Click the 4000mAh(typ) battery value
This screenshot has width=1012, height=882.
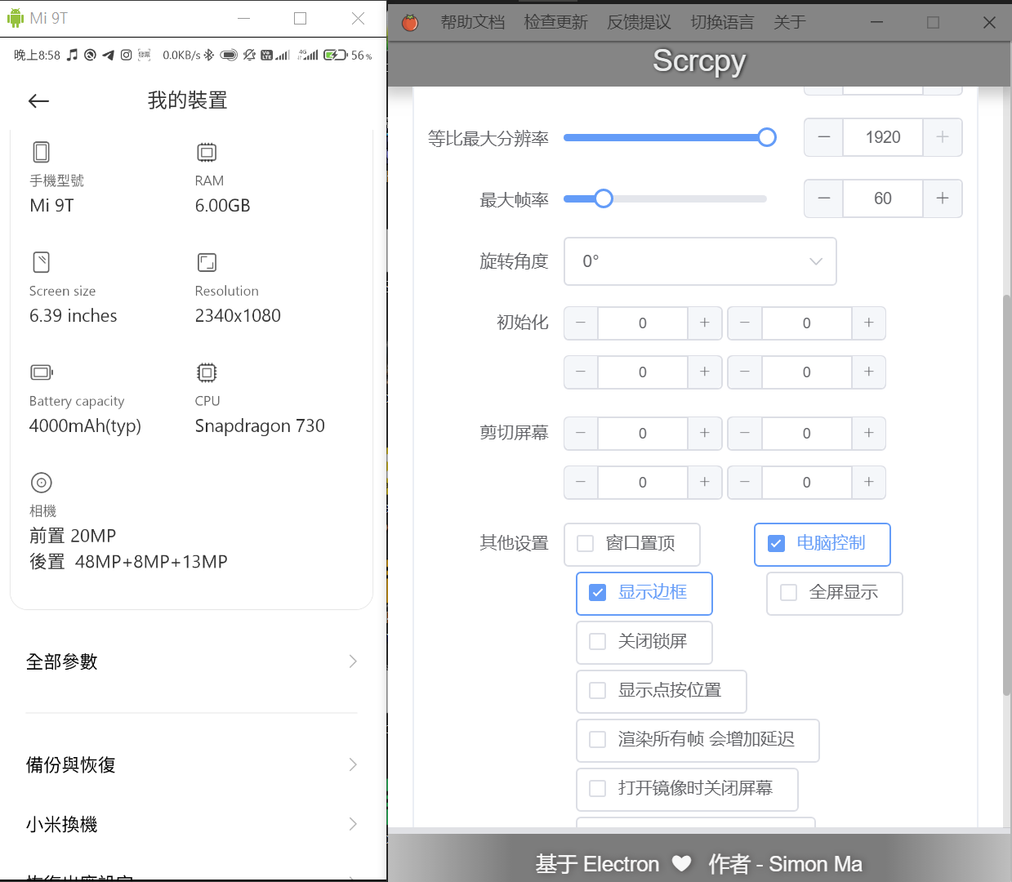pyautogui.click(x=85, y=425)
